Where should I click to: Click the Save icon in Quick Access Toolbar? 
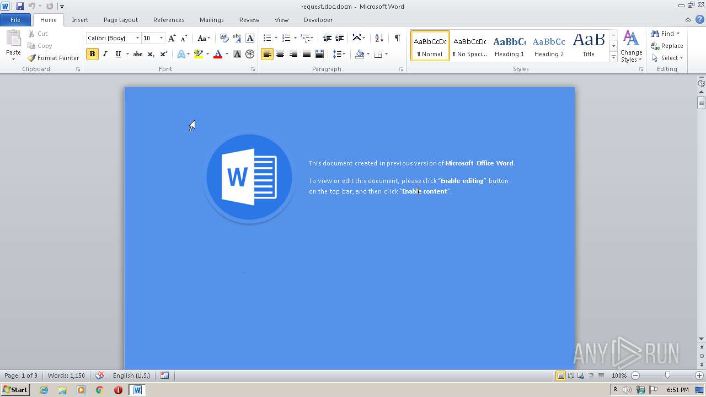(20, 6)
